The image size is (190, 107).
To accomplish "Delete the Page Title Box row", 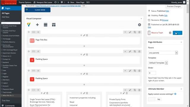I will (x=139, y=32).
